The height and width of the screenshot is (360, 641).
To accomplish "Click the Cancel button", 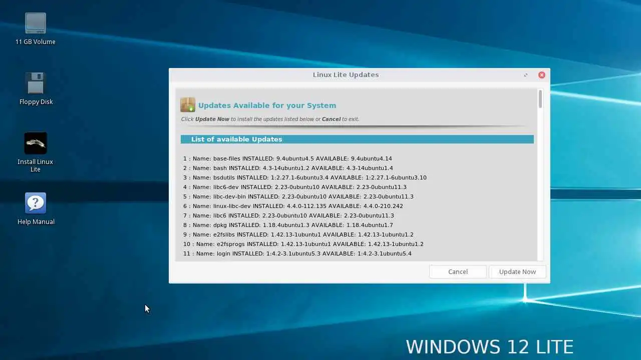I will (x=458, y=271).
